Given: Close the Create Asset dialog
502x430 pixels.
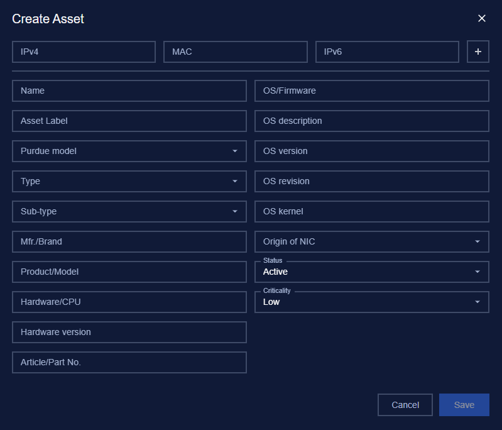Looking at the screenshot, I should 481,18.
